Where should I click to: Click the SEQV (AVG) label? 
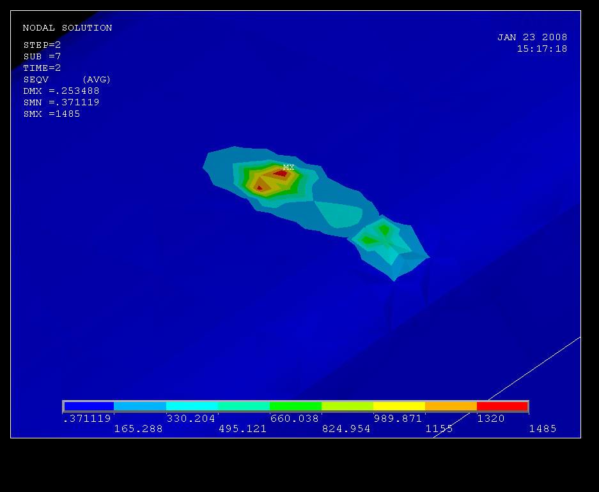tap(67, 79)
